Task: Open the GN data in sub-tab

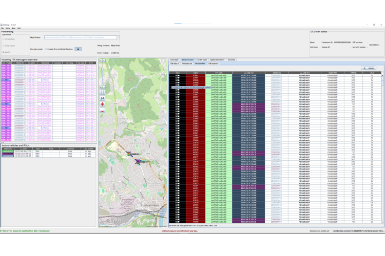Action: (x=175, y=63)
